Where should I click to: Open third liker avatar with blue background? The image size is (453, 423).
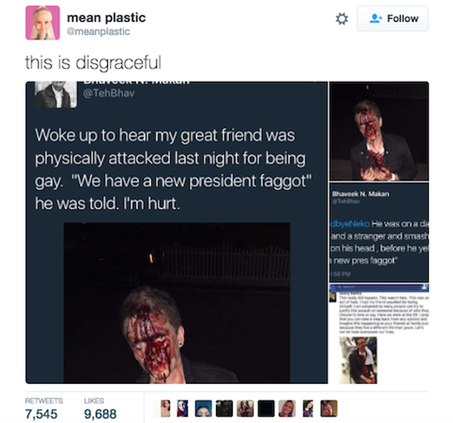tap(203, 408)
